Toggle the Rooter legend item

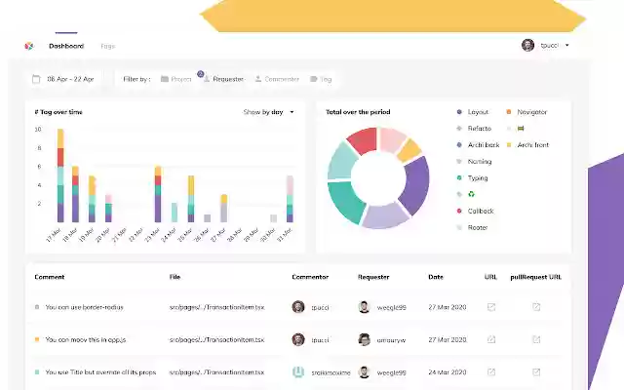click(x=472, y=227)
